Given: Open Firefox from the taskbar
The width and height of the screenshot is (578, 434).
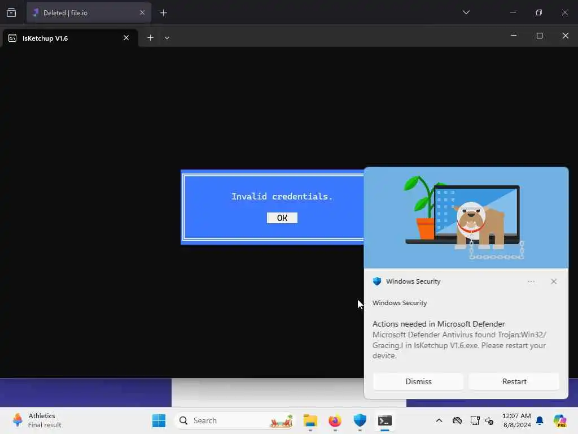Looking at the screenshot, I should (x=335, y=420).
